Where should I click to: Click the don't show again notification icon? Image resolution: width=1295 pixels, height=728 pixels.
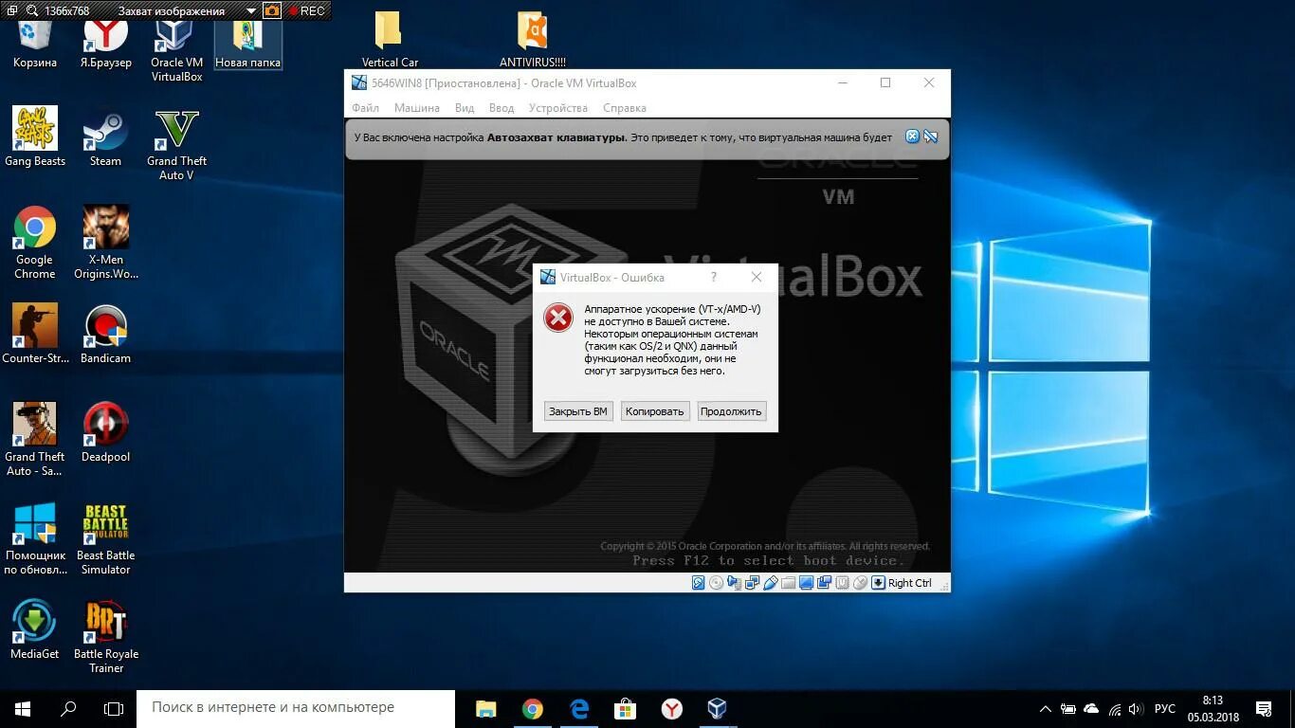coord(930,136)
